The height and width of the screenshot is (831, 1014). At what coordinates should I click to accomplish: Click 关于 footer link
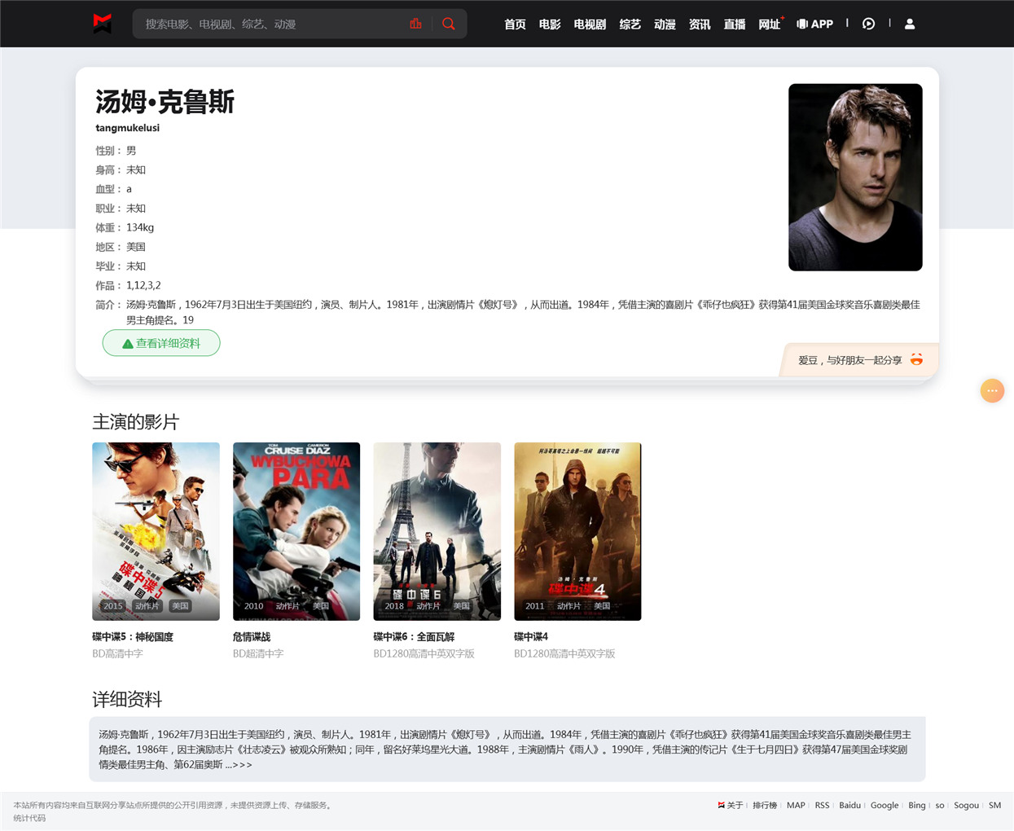tap(735, 806)
